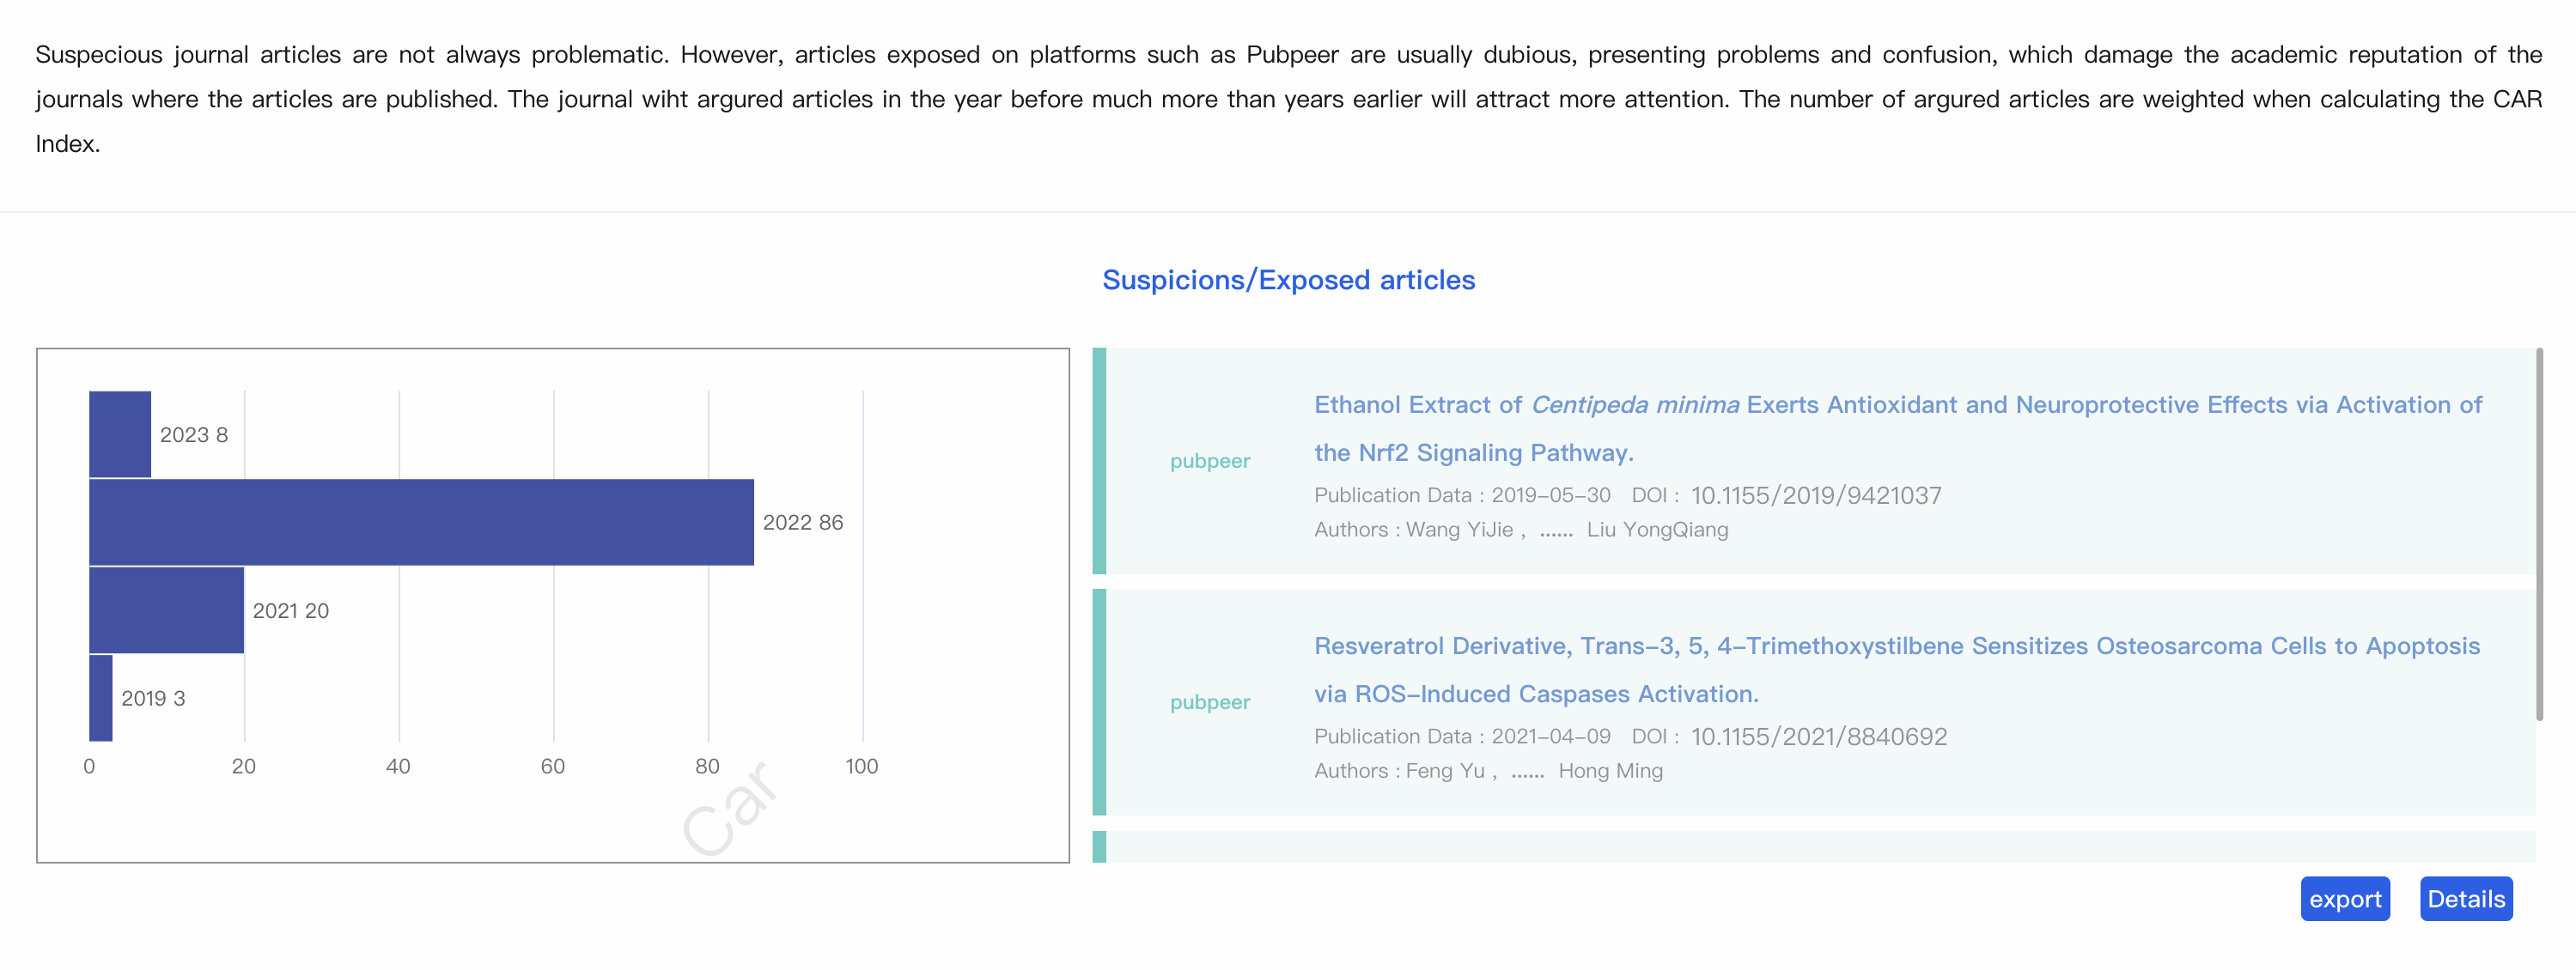This screenshot has height=970, width=2576.
Task: Select the 2021 bar in the chart
Action: click(x=166, y=610)
